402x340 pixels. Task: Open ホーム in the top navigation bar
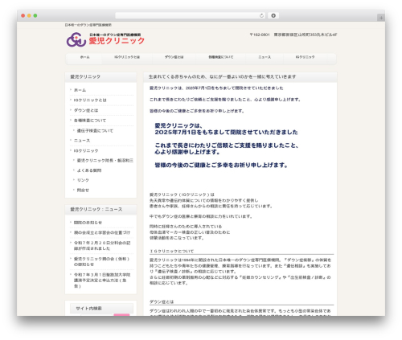84,57
